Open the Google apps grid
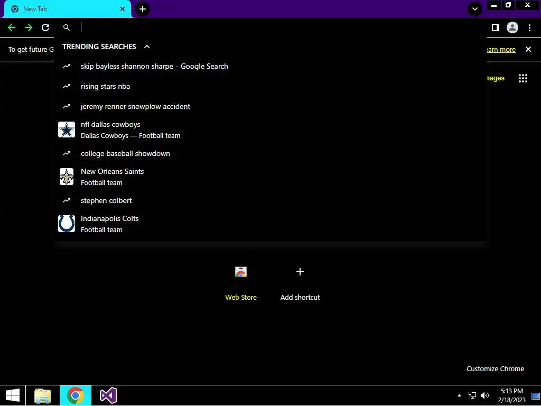The height and width of the screenshot is (406, 541). tap(523, 78)
